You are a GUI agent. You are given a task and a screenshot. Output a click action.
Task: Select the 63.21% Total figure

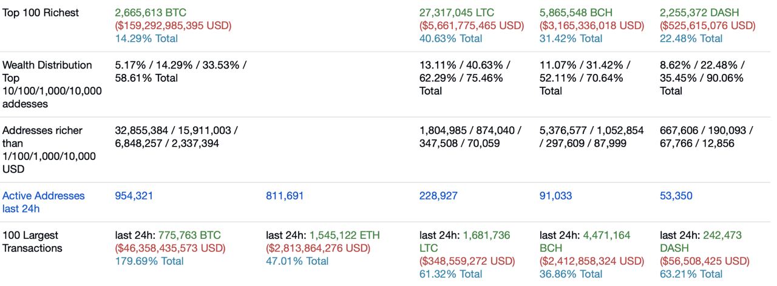click(691, 274)
